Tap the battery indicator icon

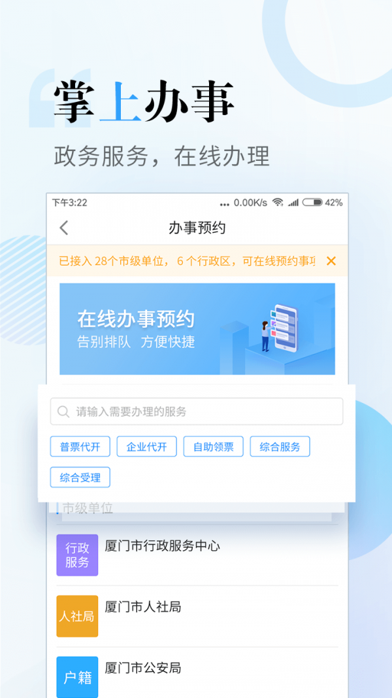(x=312, y=203)
